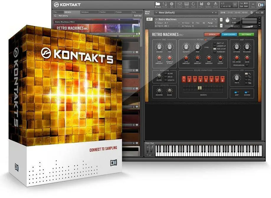Go to next multi with right arrow
This screenshot has width=271, height=198.
point(216,13)
